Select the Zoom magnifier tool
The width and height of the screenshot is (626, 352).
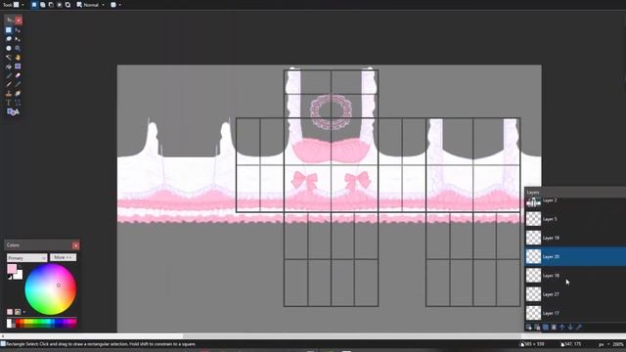point(18,48)
